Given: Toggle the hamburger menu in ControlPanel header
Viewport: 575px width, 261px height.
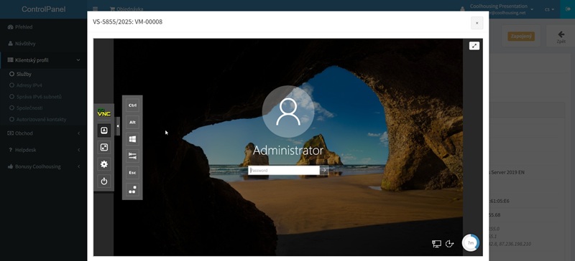Looking at the screenshot, I should pos(96,9).
